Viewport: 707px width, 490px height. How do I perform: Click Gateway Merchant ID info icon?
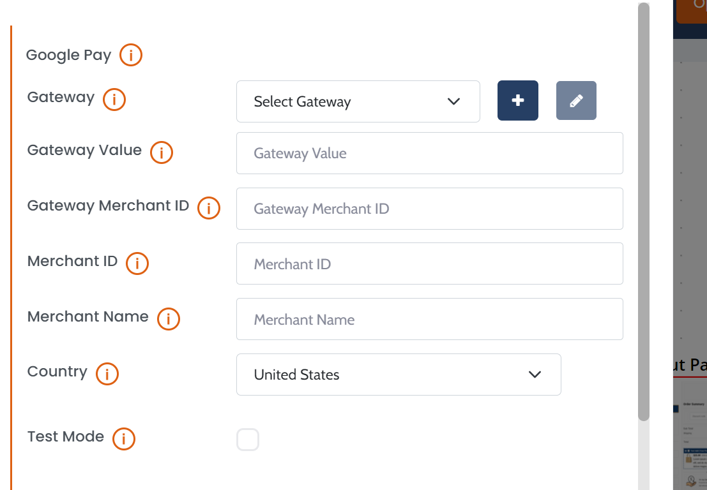(209, 208)
